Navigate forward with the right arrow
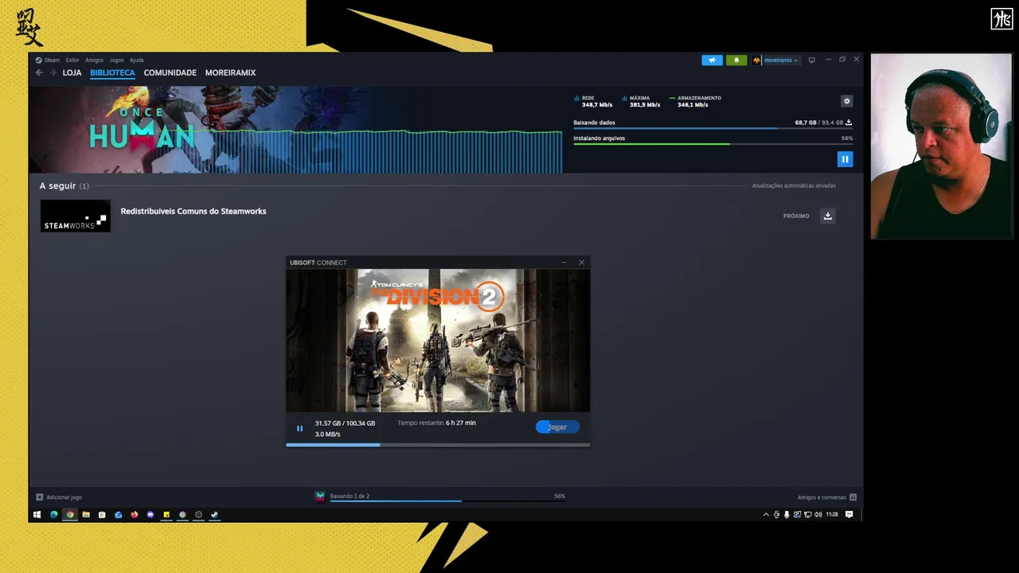Screen dimensions: 1019x573 pyautogui.click(x=53, y=72)
